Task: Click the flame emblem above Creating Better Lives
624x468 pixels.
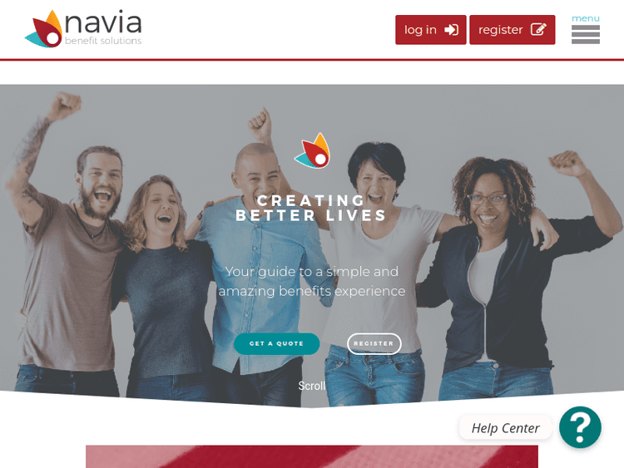Action: click(312, 150)
